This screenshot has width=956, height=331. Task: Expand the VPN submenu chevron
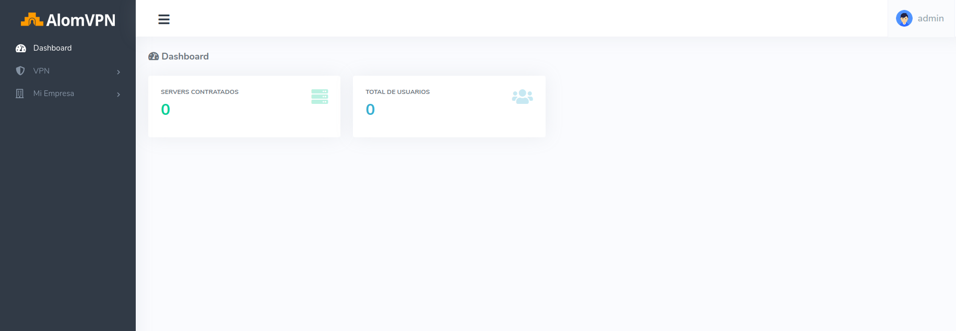(x=119, y=72)
